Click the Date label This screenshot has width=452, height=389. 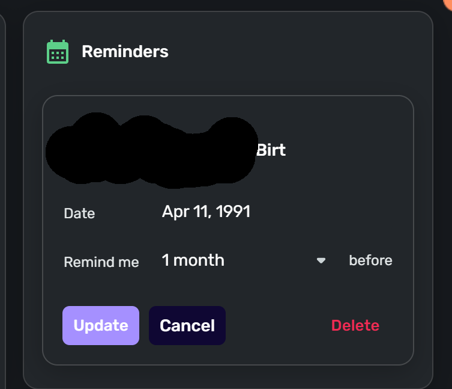click(x=79, y=213)
